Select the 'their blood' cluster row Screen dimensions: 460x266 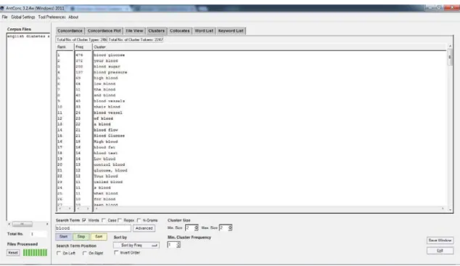107,107
